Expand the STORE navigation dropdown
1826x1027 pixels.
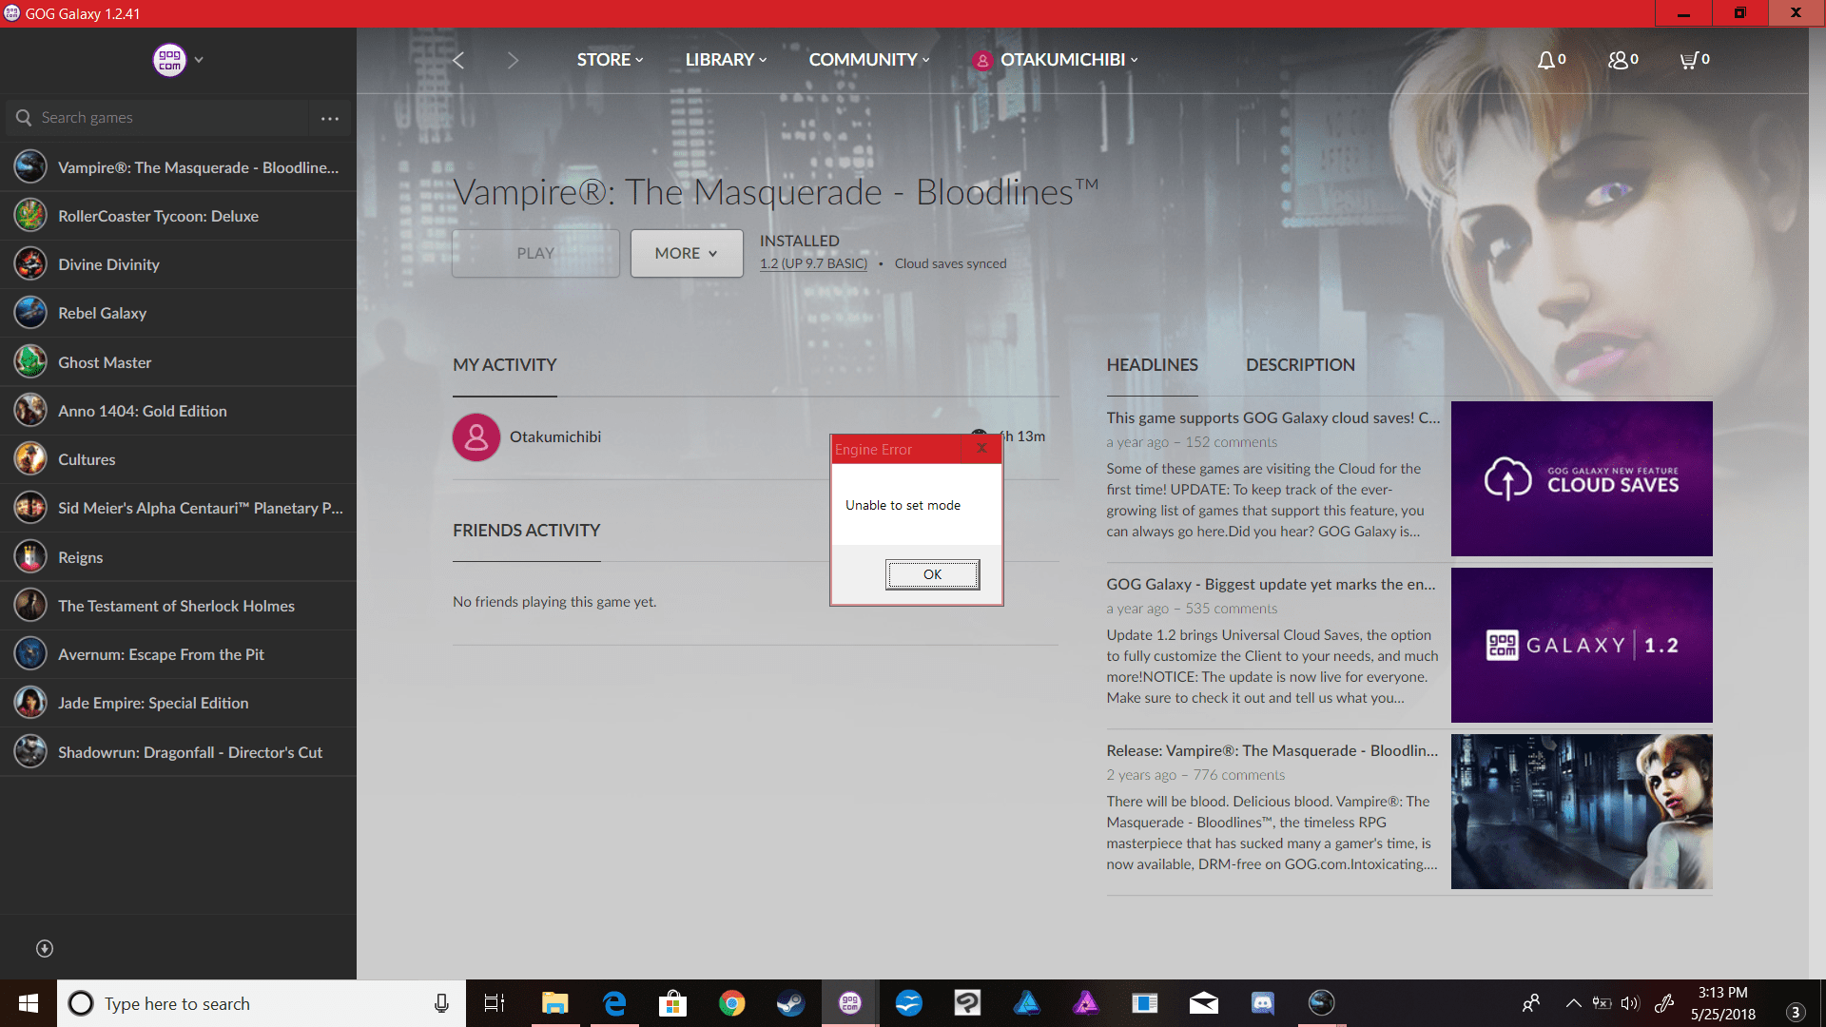610,59
